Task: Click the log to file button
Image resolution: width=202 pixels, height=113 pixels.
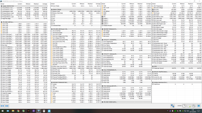Action: pyautogui.click(x=189, y=106)
